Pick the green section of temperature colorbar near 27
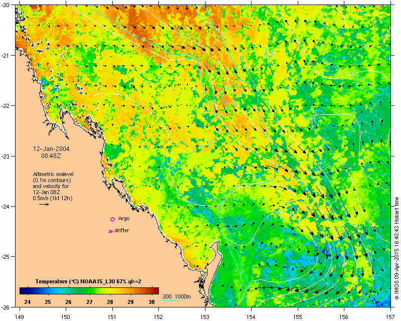The height and width of the screenshot is (321, 401). click(89, 291)
